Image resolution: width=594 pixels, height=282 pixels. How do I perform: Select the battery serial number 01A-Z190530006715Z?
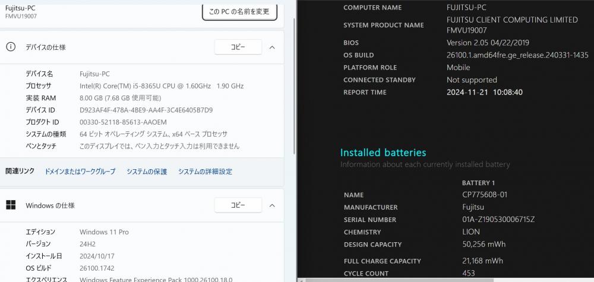(498, 220)
